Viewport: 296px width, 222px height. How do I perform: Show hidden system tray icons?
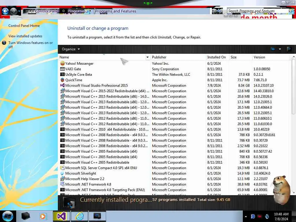point(246,217)
